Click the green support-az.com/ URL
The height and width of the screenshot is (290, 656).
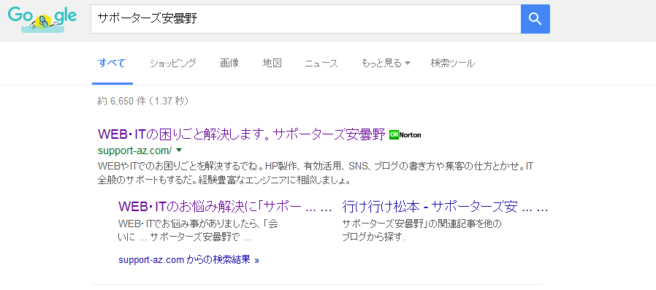click(x=134, y=150)
